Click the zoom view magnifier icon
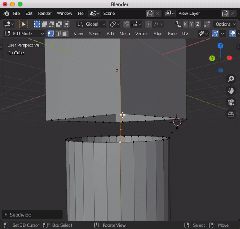The height and width of the screenshot is (229, 240). point(231,79)
